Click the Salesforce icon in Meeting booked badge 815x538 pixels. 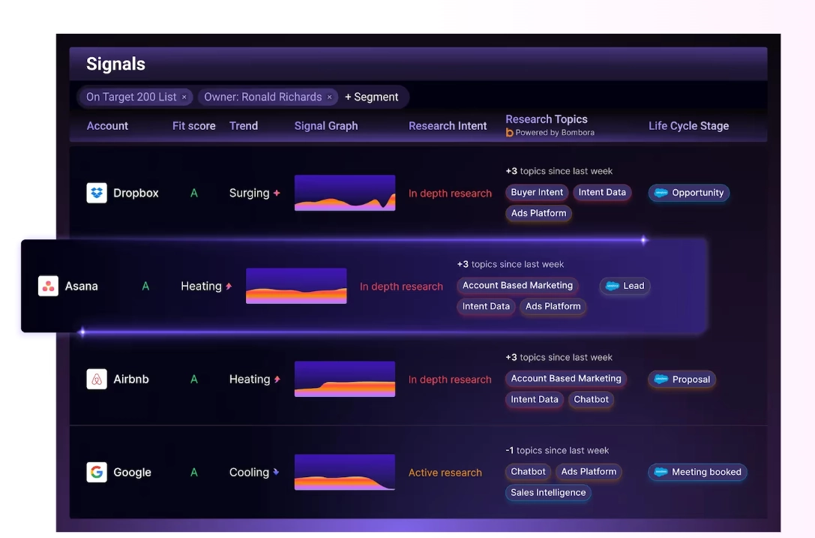pos(661,472)
